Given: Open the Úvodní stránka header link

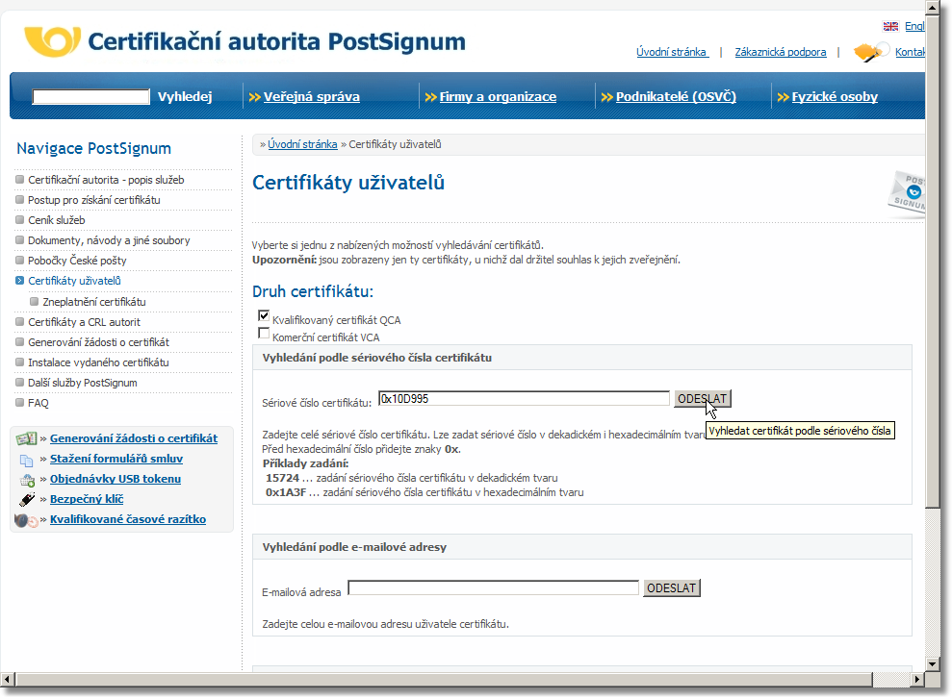Looking at the screenshot, I should click(672, 52).
